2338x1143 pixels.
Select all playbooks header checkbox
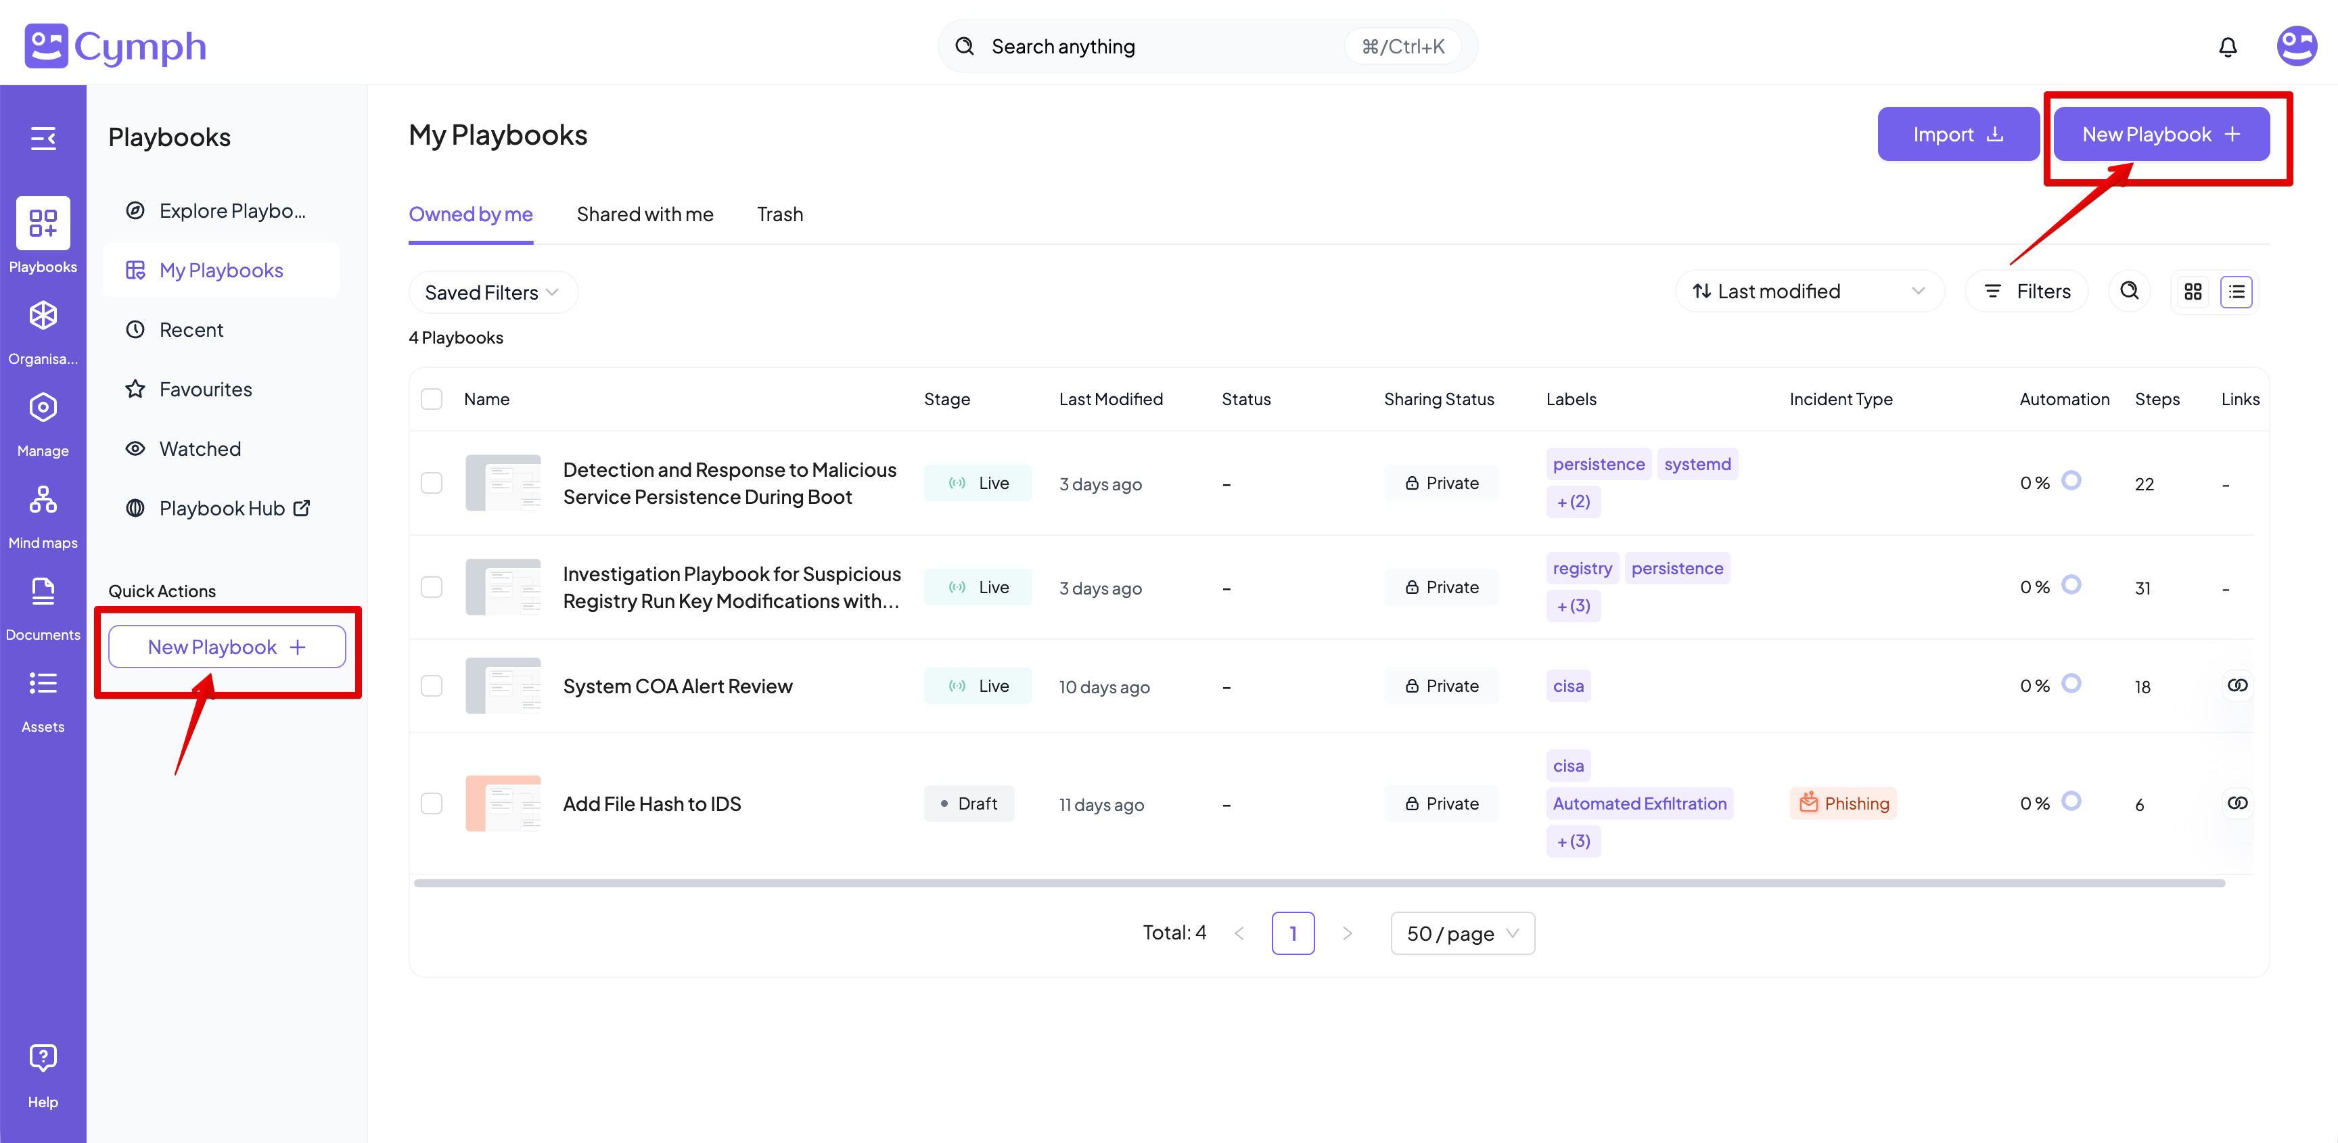click(x=432, y=399)
